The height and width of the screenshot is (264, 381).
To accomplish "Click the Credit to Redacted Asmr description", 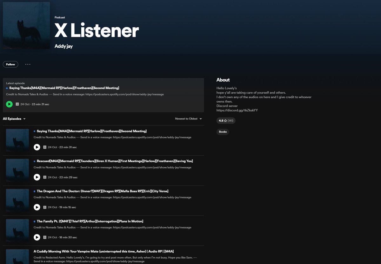I will (115, 259).
